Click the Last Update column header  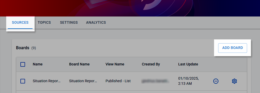tap(188, 64)
